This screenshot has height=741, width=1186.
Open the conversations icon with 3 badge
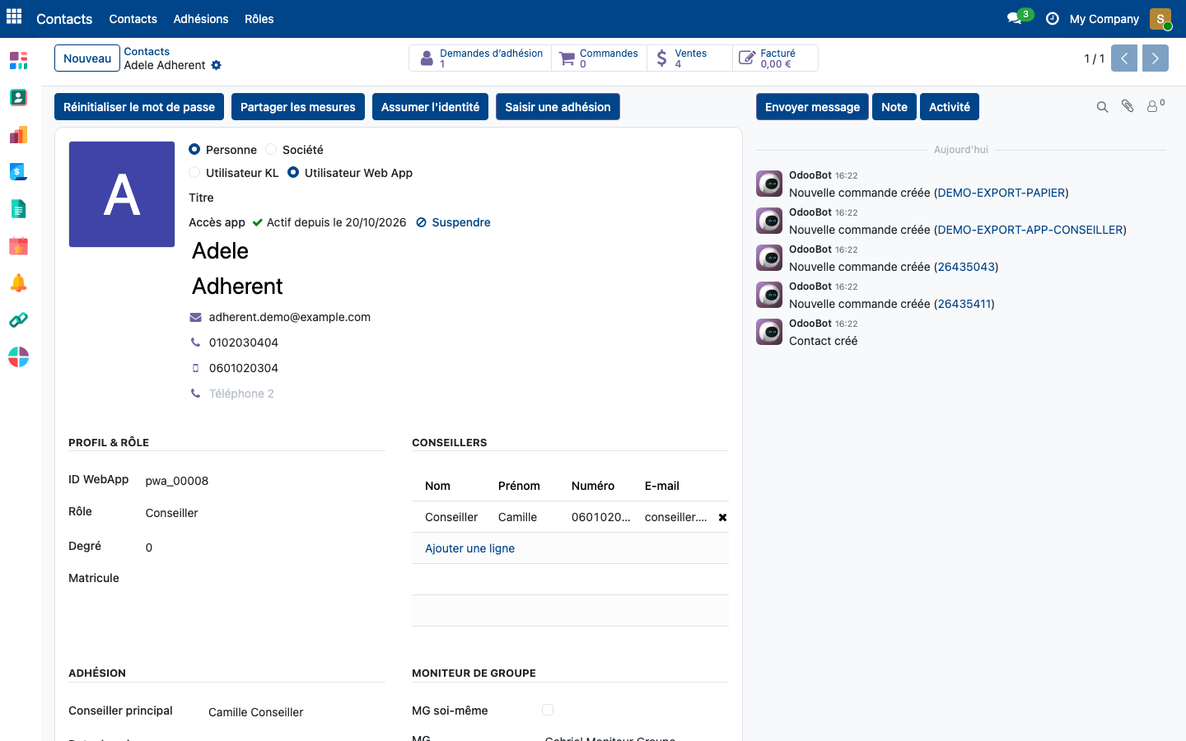[x=1019, y=17]
